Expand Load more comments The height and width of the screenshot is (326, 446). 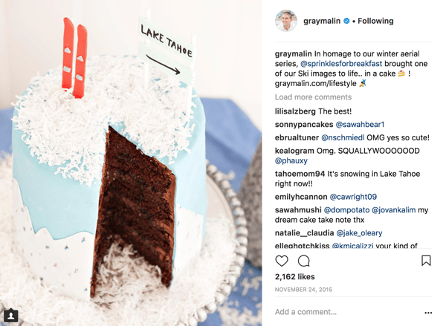coord(313,97)
